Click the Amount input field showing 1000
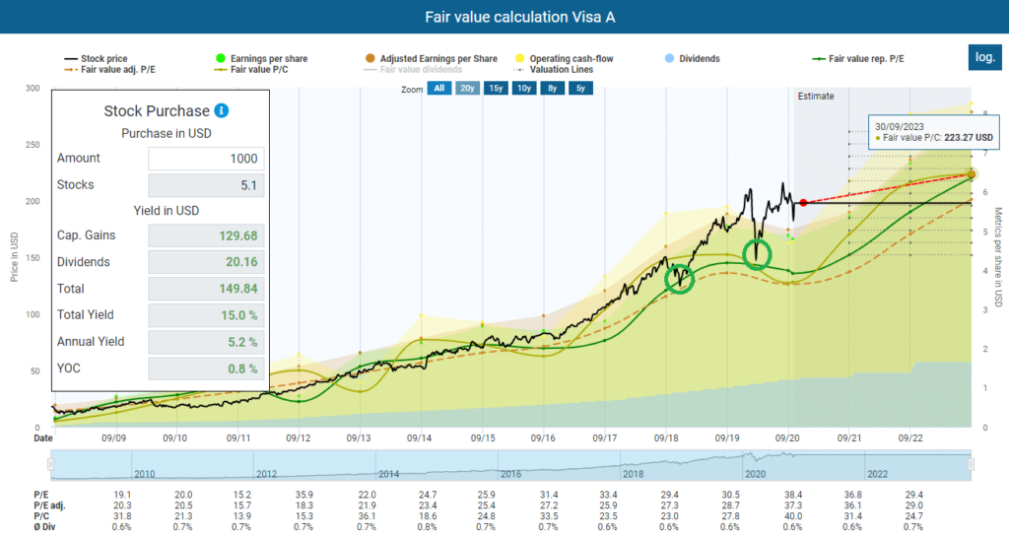The image size is (1009, 537). coord(206,159)
